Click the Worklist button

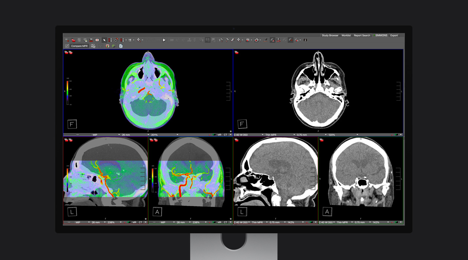346,35
